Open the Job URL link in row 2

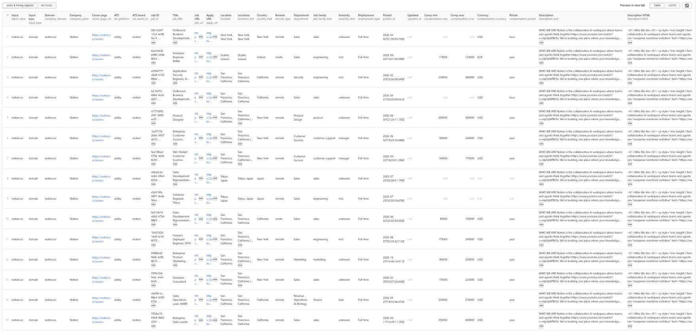point(196,57)
